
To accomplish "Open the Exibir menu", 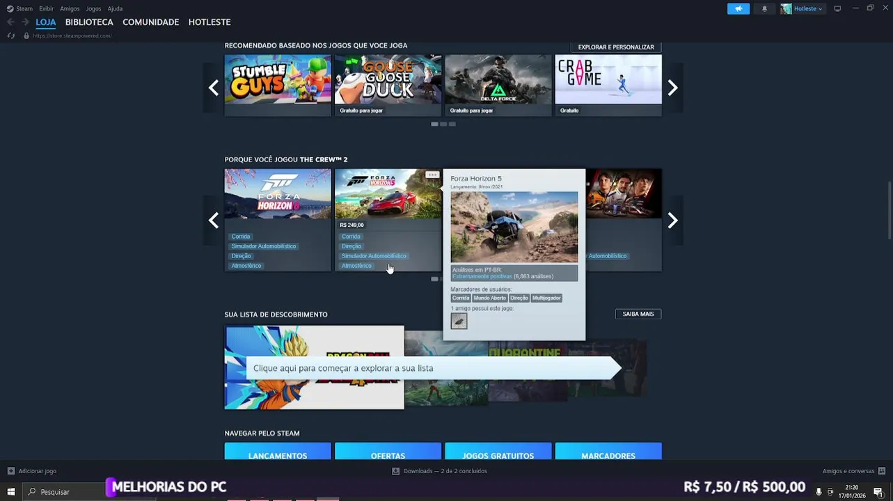I will point(46,8).
